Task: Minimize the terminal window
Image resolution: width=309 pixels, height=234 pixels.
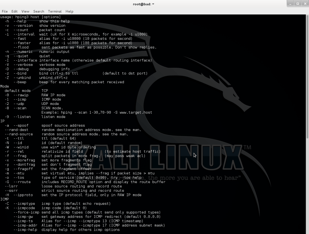Action: click(x=290, y=4)
